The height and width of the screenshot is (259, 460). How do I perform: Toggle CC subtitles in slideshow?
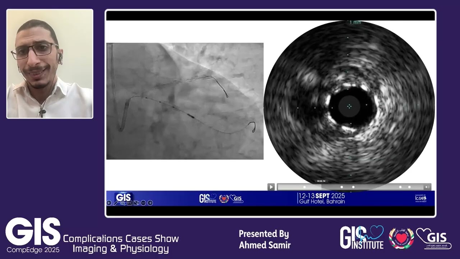pyautogui.click(x=129, y=203)
